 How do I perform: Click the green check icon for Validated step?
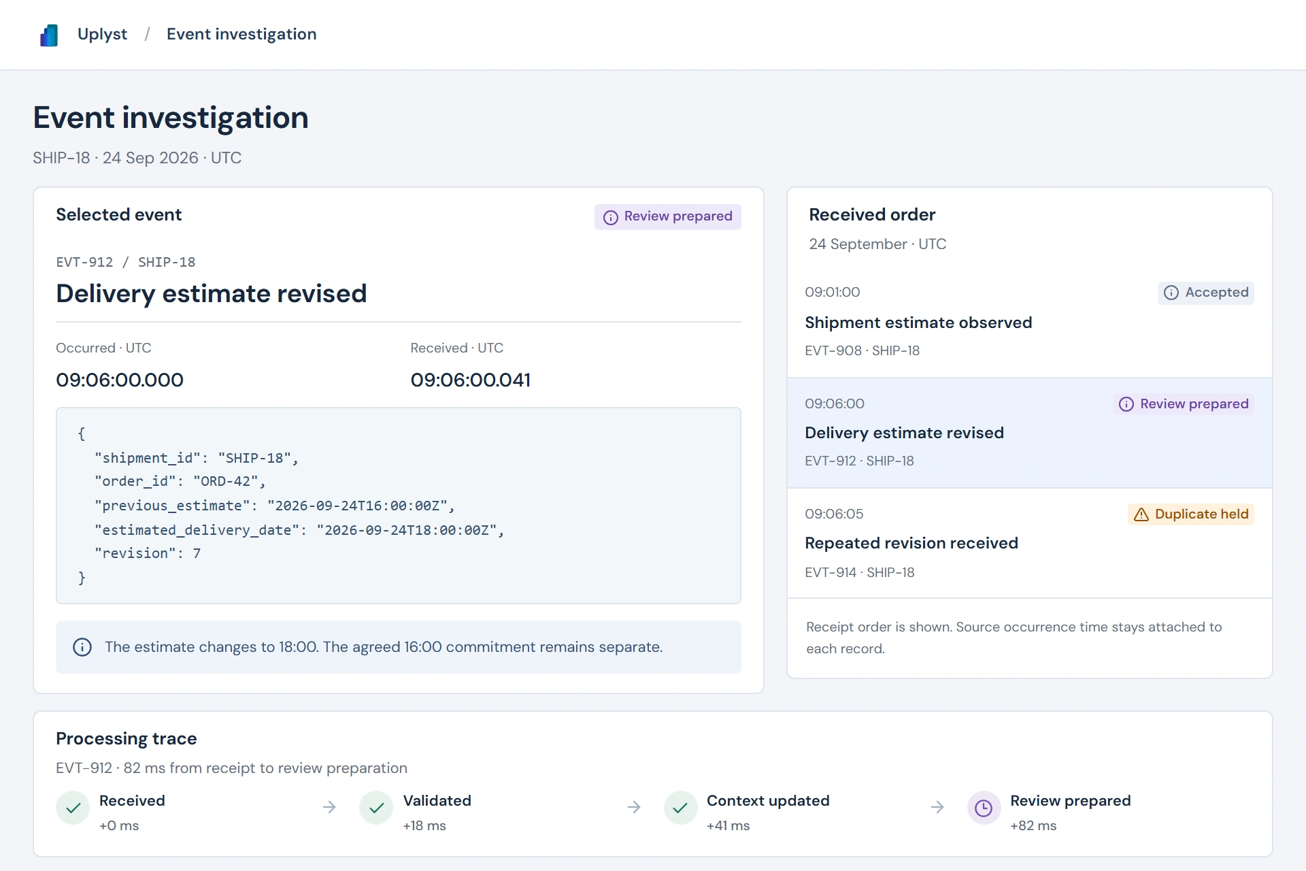(376, 808)
